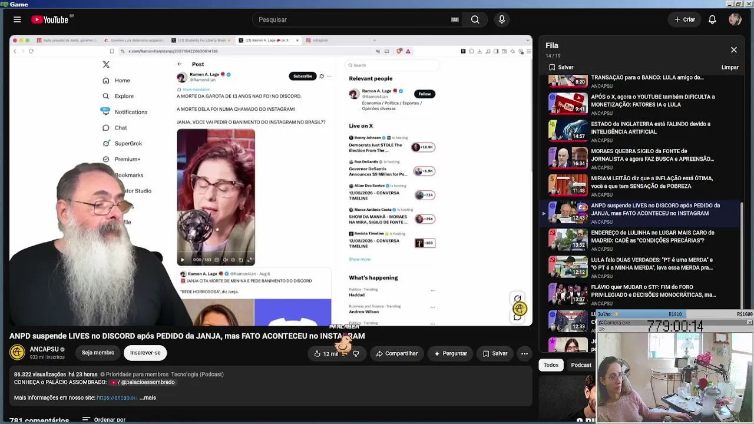
Task: Click the 'Seja membro' button
Action: coord(98,353)
